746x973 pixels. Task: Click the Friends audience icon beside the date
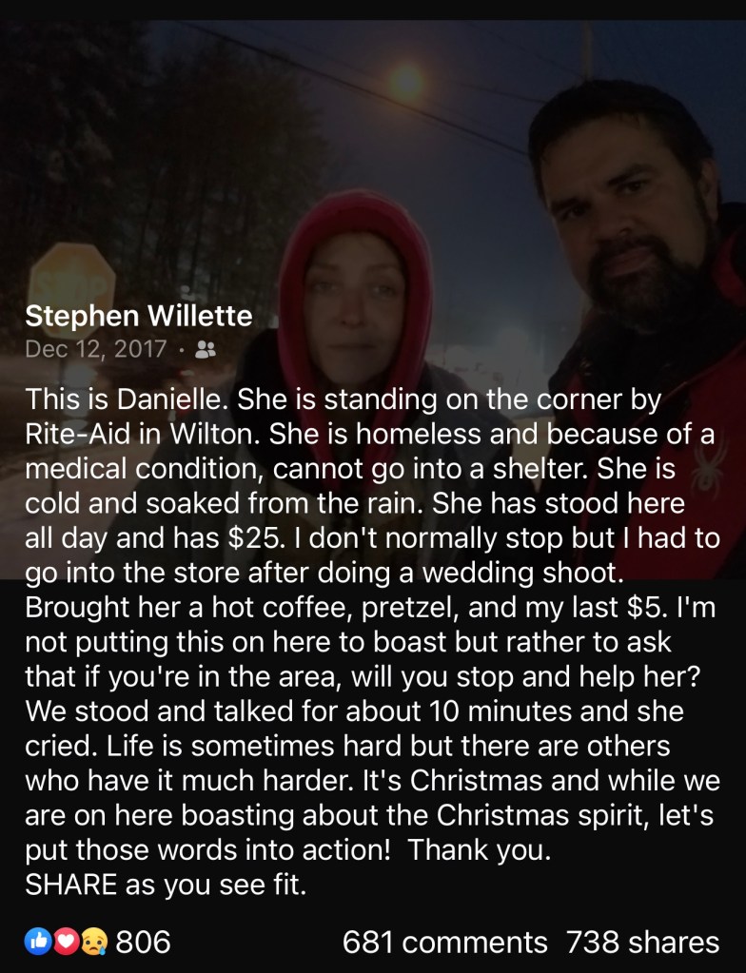(x=206, y=349)
